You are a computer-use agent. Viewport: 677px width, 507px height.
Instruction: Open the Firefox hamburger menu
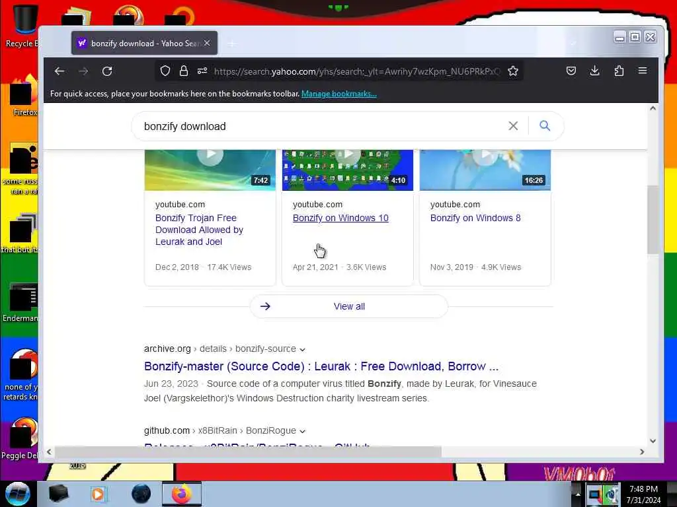[x=643, y=71]
